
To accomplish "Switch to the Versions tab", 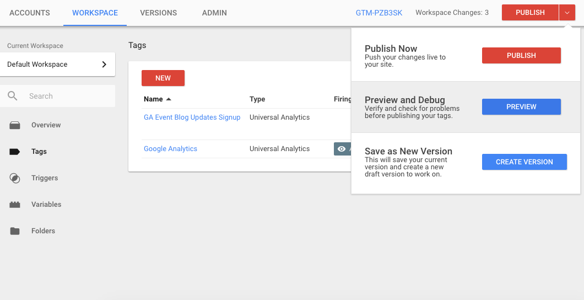I will coord(158,13).
